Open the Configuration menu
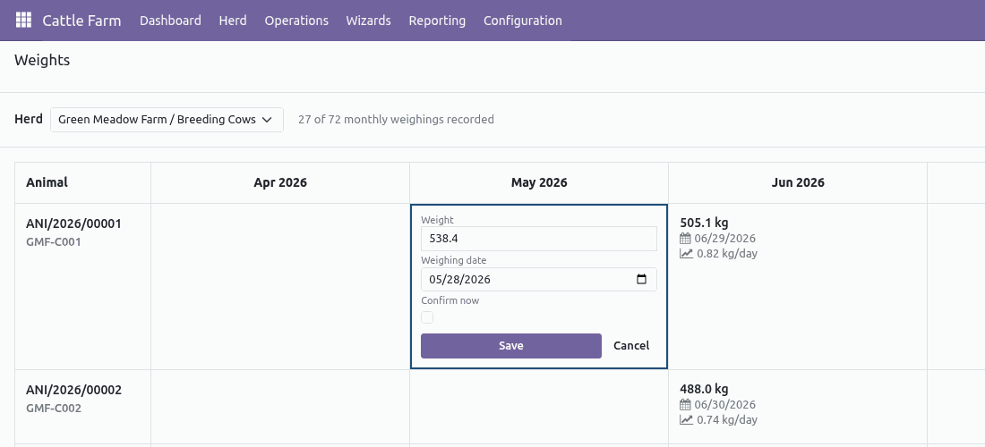This screenshot has height=447, width=985. (x=523, y=21)
